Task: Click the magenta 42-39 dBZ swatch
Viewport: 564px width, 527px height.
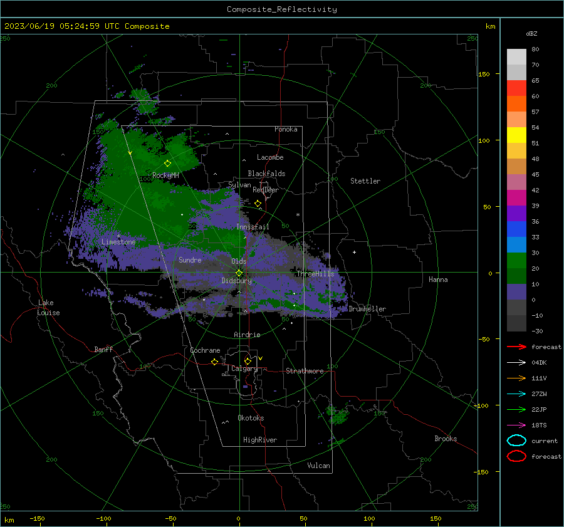Action: tap(516, 198)
